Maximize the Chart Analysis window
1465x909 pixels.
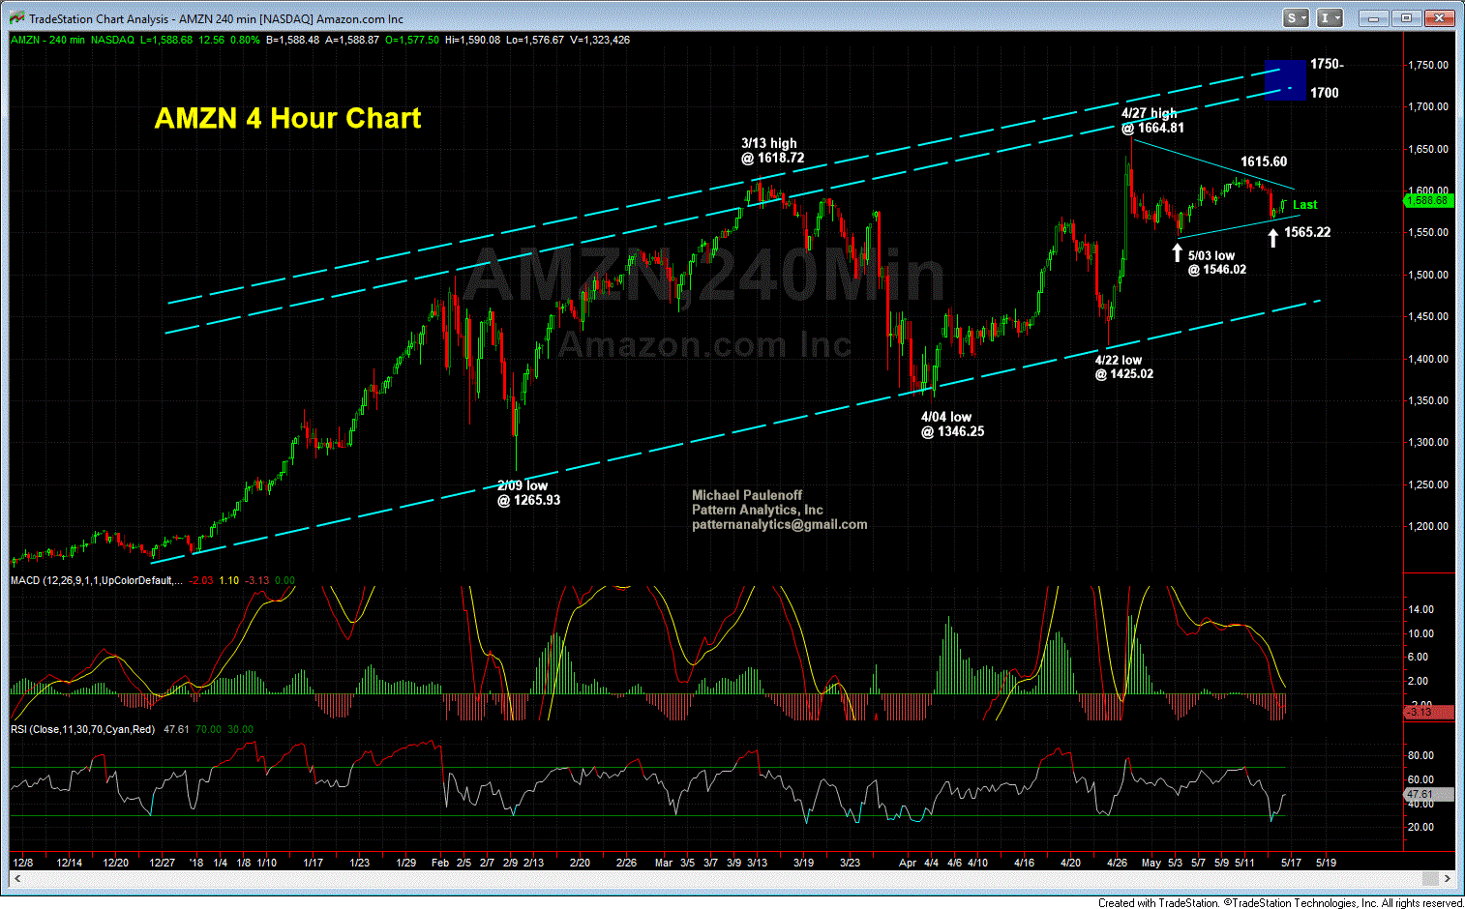click(x=1407, y=17)
